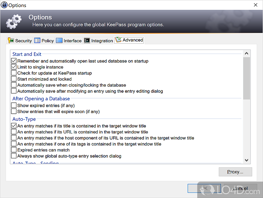Click the Security tab key icon
Viewport: 263px width, 198px height.
click(x=11, y=41)
